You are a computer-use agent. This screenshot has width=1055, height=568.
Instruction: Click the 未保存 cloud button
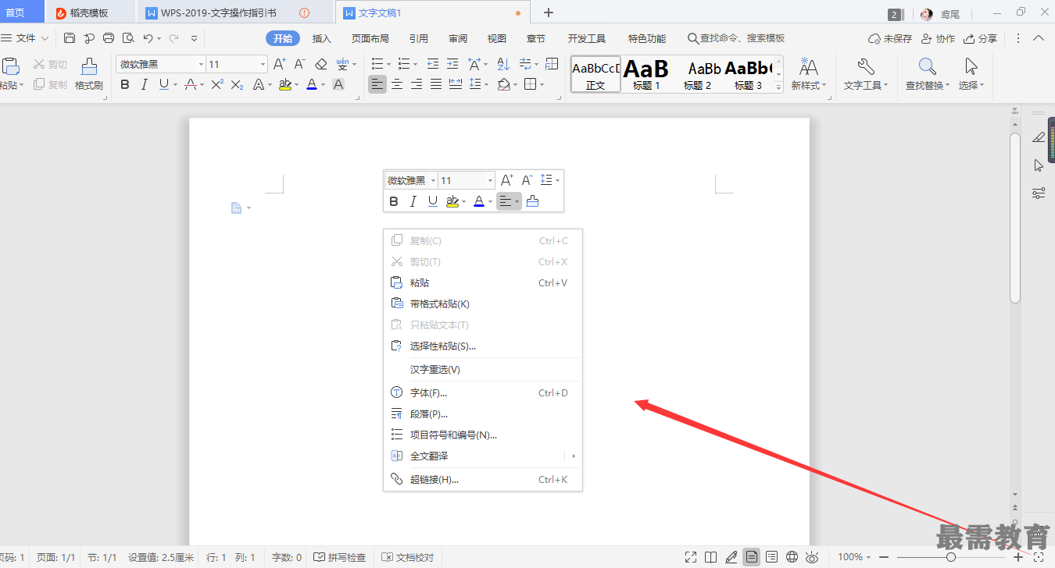click(890, 38)
